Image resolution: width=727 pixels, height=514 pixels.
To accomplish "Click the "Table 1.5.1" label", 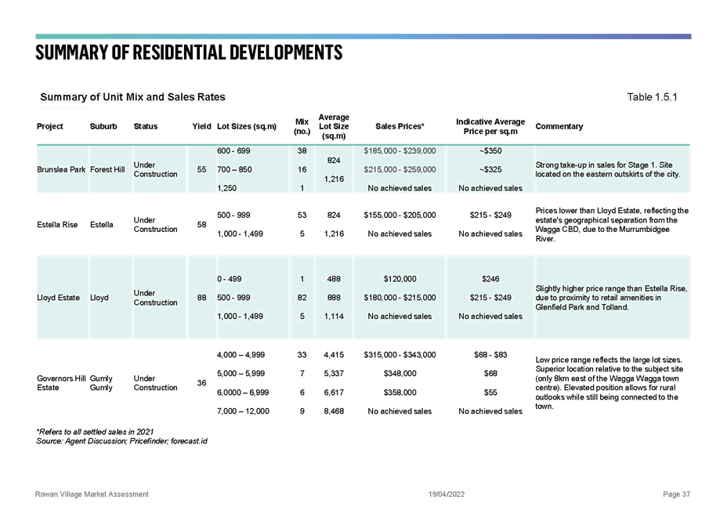I will [x=652, y=97].
